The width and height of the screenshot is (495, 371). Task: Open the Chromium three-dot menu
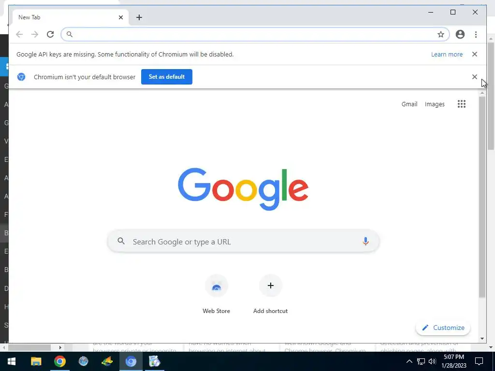pos(476,34)
